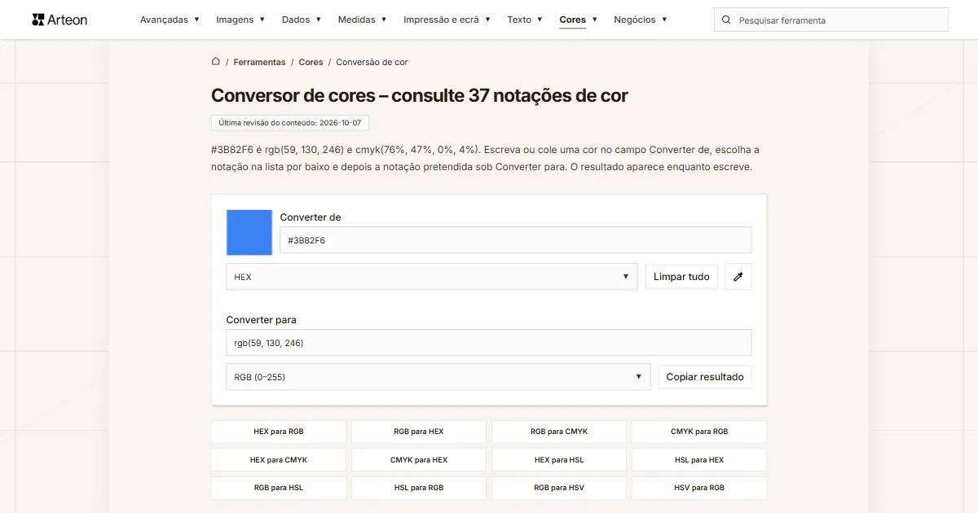Open the Texto menu
Image resolution: width=978 pixels, height=513 pixels.
coord(525,20)
